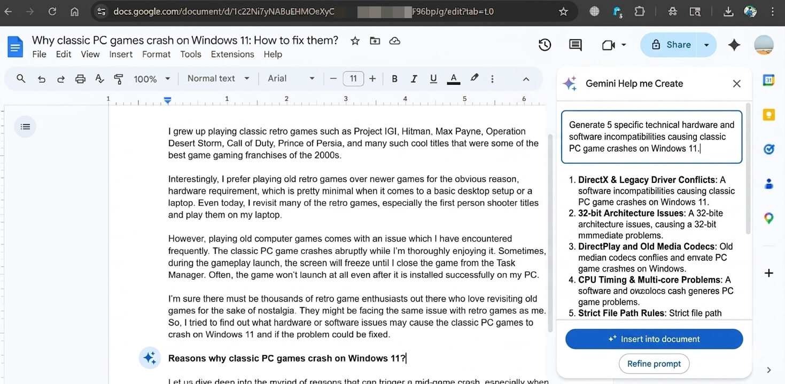The width and height of the screenshot is (785, 384).
Task: Open the Insert menu
Action: click(121, 54)
